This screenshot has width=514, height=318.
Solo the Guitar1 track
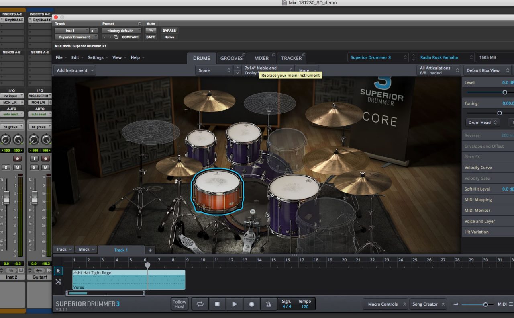tap(35, 167)
